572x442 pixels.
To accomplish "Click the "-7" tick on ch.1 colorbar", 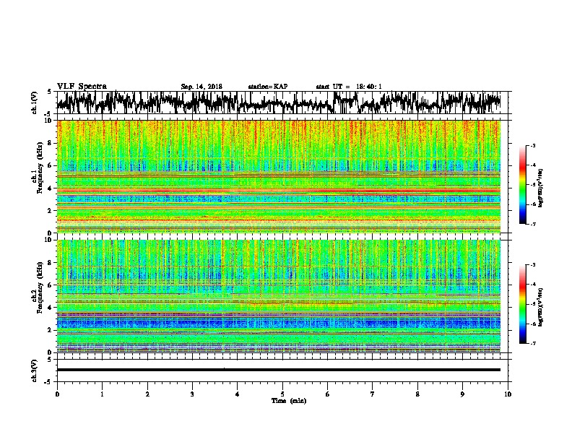I will pyautogui.click(x=533, y=224).
